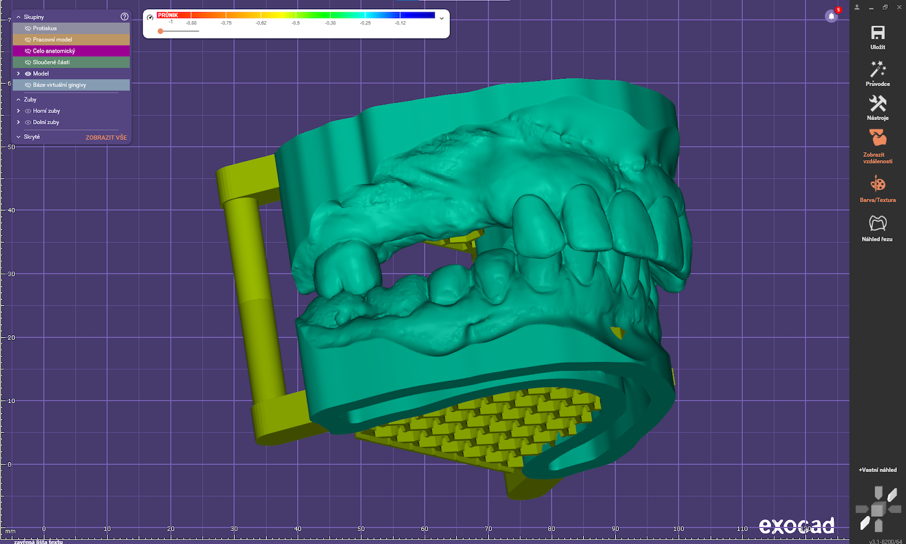This screenshot has height=544, width=906.
Task: Toggle Zobrazit vzdálenosti distance display
Action: click(x=878, y=138)
